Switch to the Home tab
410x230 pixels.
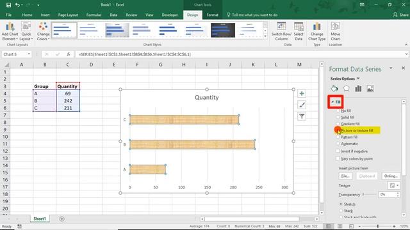click(x=27, y=15)
